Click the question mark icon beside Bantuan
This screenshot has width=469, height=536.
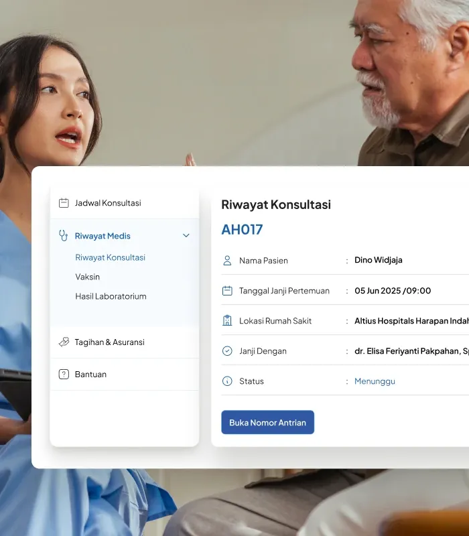click(64, 375)
